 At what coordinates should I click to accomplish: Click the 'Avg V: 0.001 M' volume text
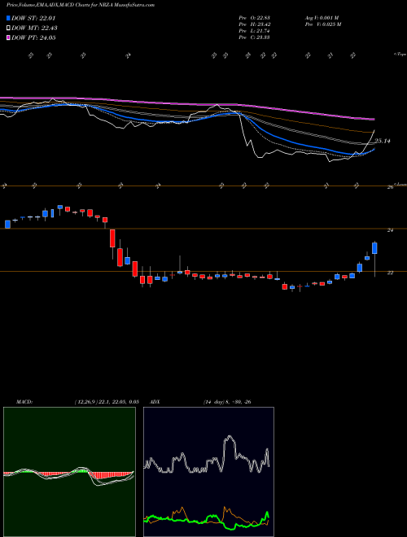pyautogui.click(x=322, y=18)
